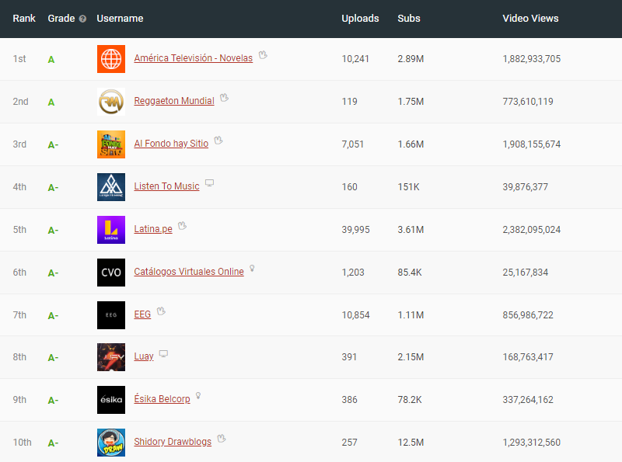Open the Luay channel avatar
This screenshot has width=622, height=462.
(x=111, y=357)
